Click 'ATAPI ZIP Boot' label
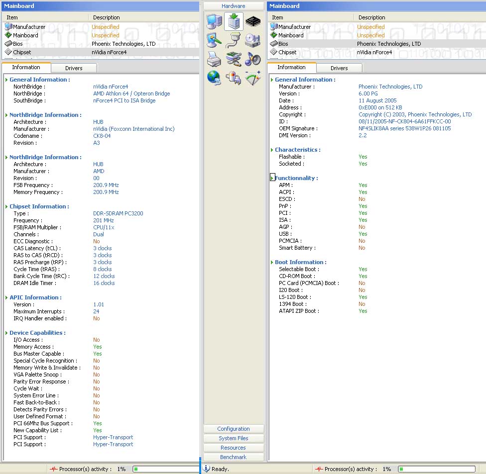The width and height of the screenshot is (486, 474). tap(299, 311)
